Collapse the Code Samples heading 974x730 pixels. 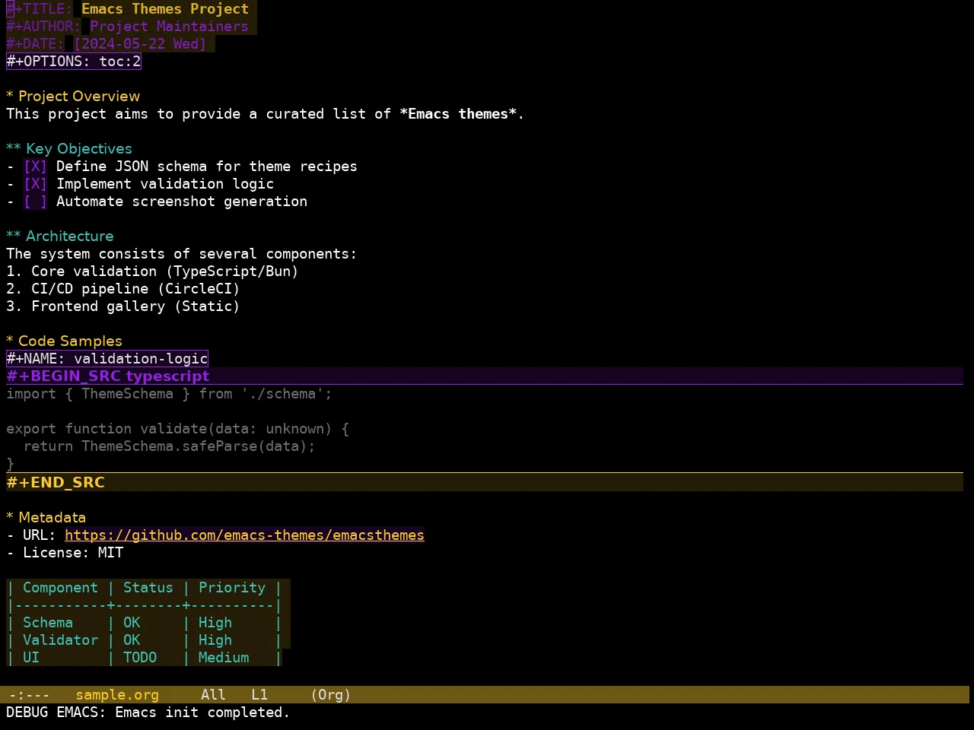64,341
